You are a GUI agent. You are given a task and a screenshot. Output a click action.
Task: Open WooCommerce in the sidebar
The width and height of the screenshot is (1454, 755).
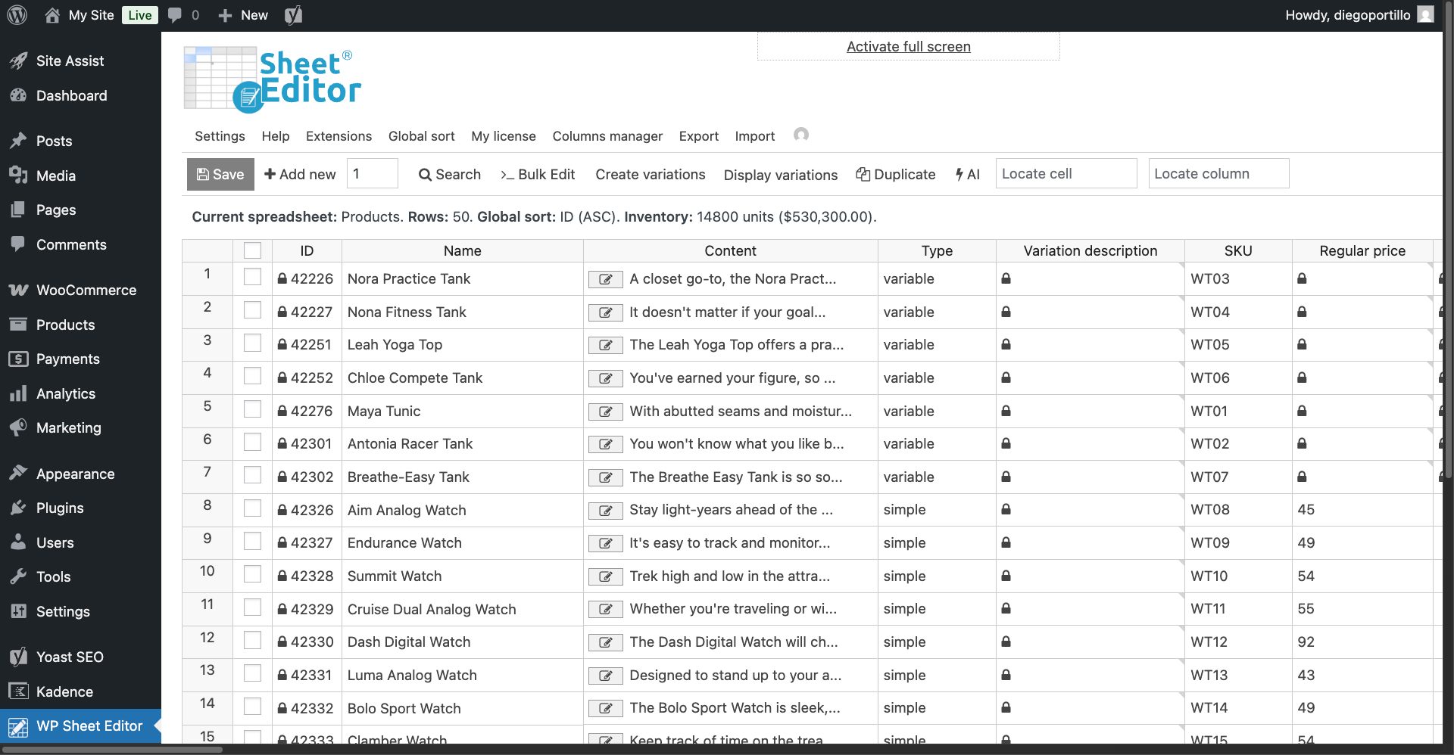pos(86,290)
